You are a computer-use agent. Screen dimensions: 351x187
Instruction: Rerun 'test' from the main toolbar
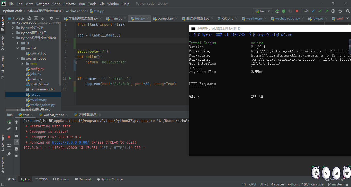pos(277,11)
